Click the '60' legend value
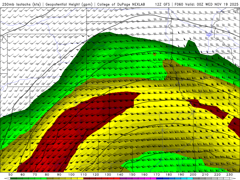 tap(22, 175)
